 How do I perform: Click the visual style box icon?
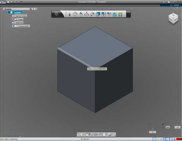104,134
